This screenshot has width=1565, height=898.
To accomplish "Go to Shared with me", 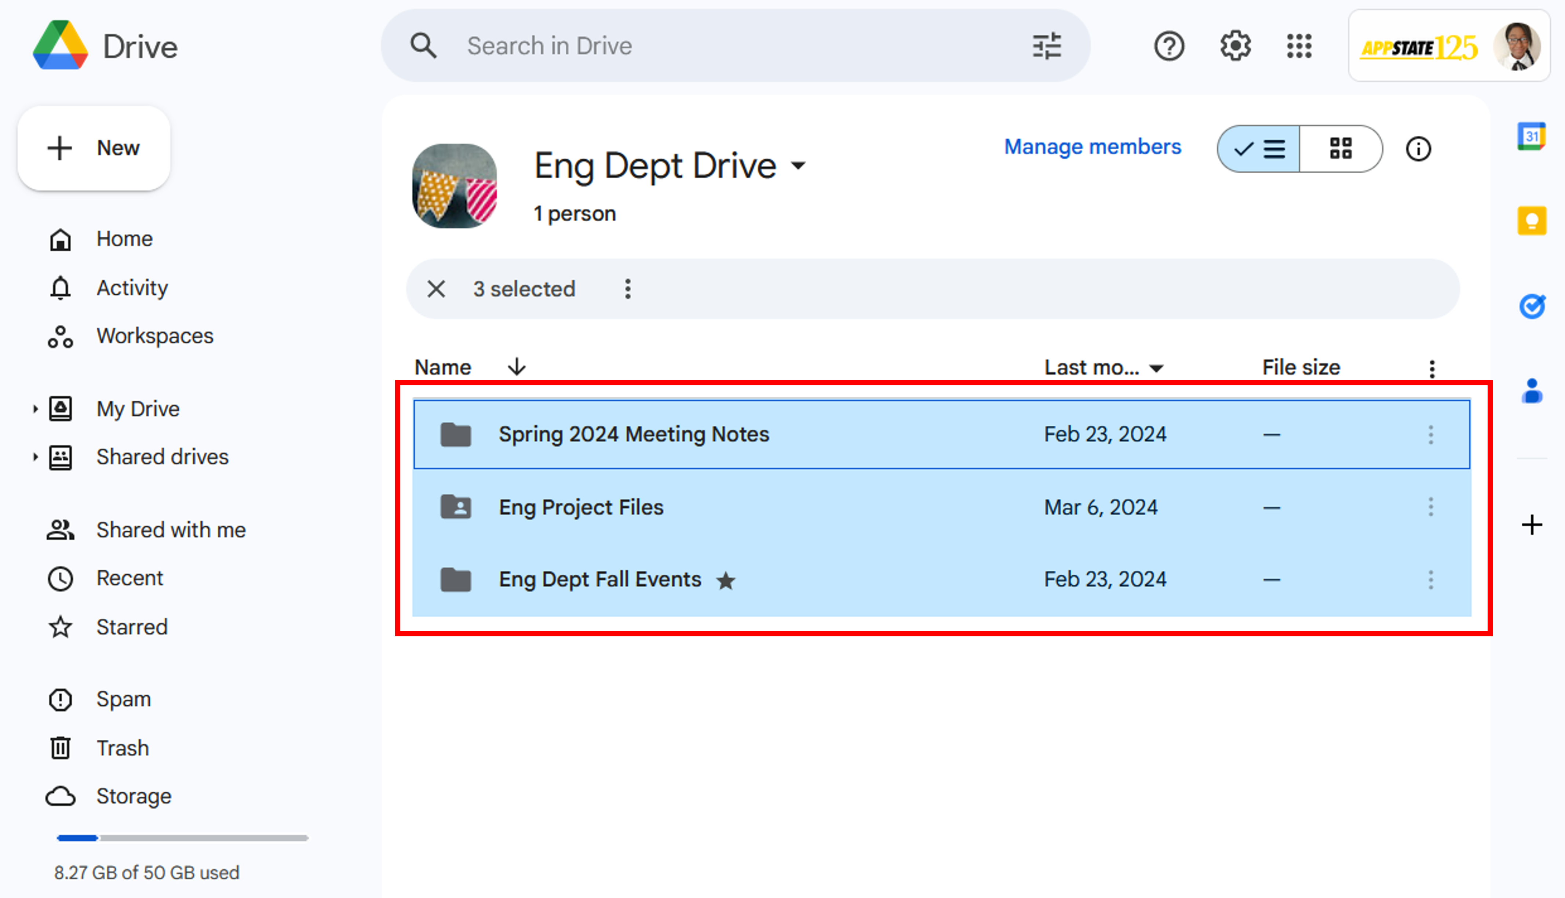I will click(171, 530).
